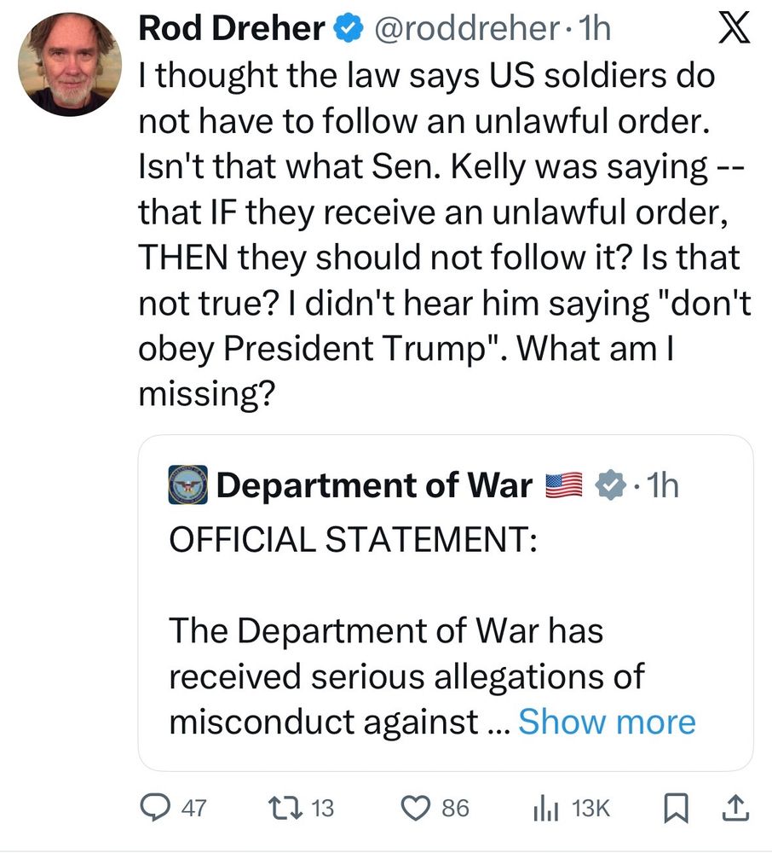Click the US flag emoji beside Department of War
Image resolution: width=772 pixels, height=853 pixels.
coord(562,486)
